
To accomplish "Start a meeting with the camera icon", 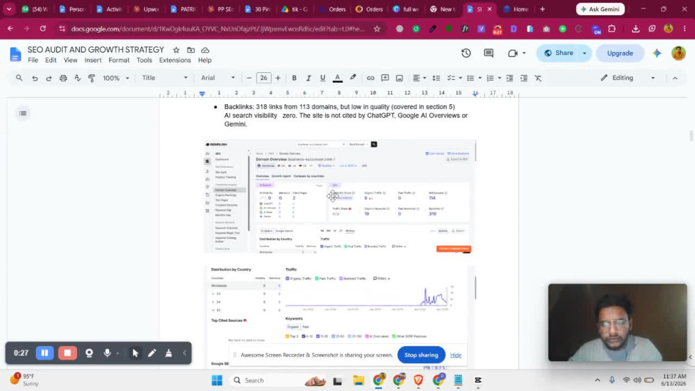I will [x=513, y=53].
